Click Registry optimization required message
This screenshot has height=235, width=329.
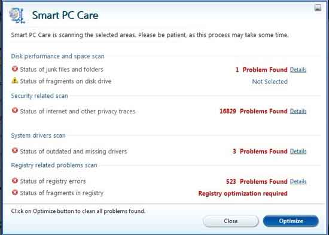243,193
